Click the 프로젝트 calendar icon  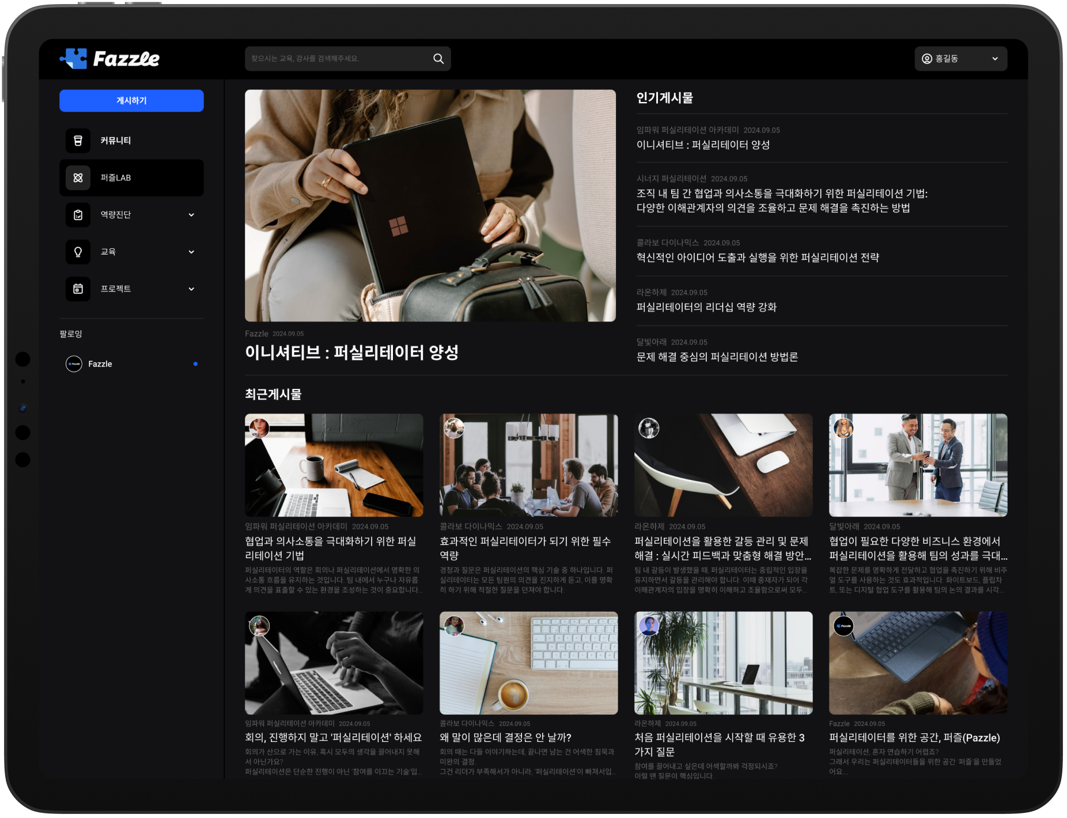[78, 289]
